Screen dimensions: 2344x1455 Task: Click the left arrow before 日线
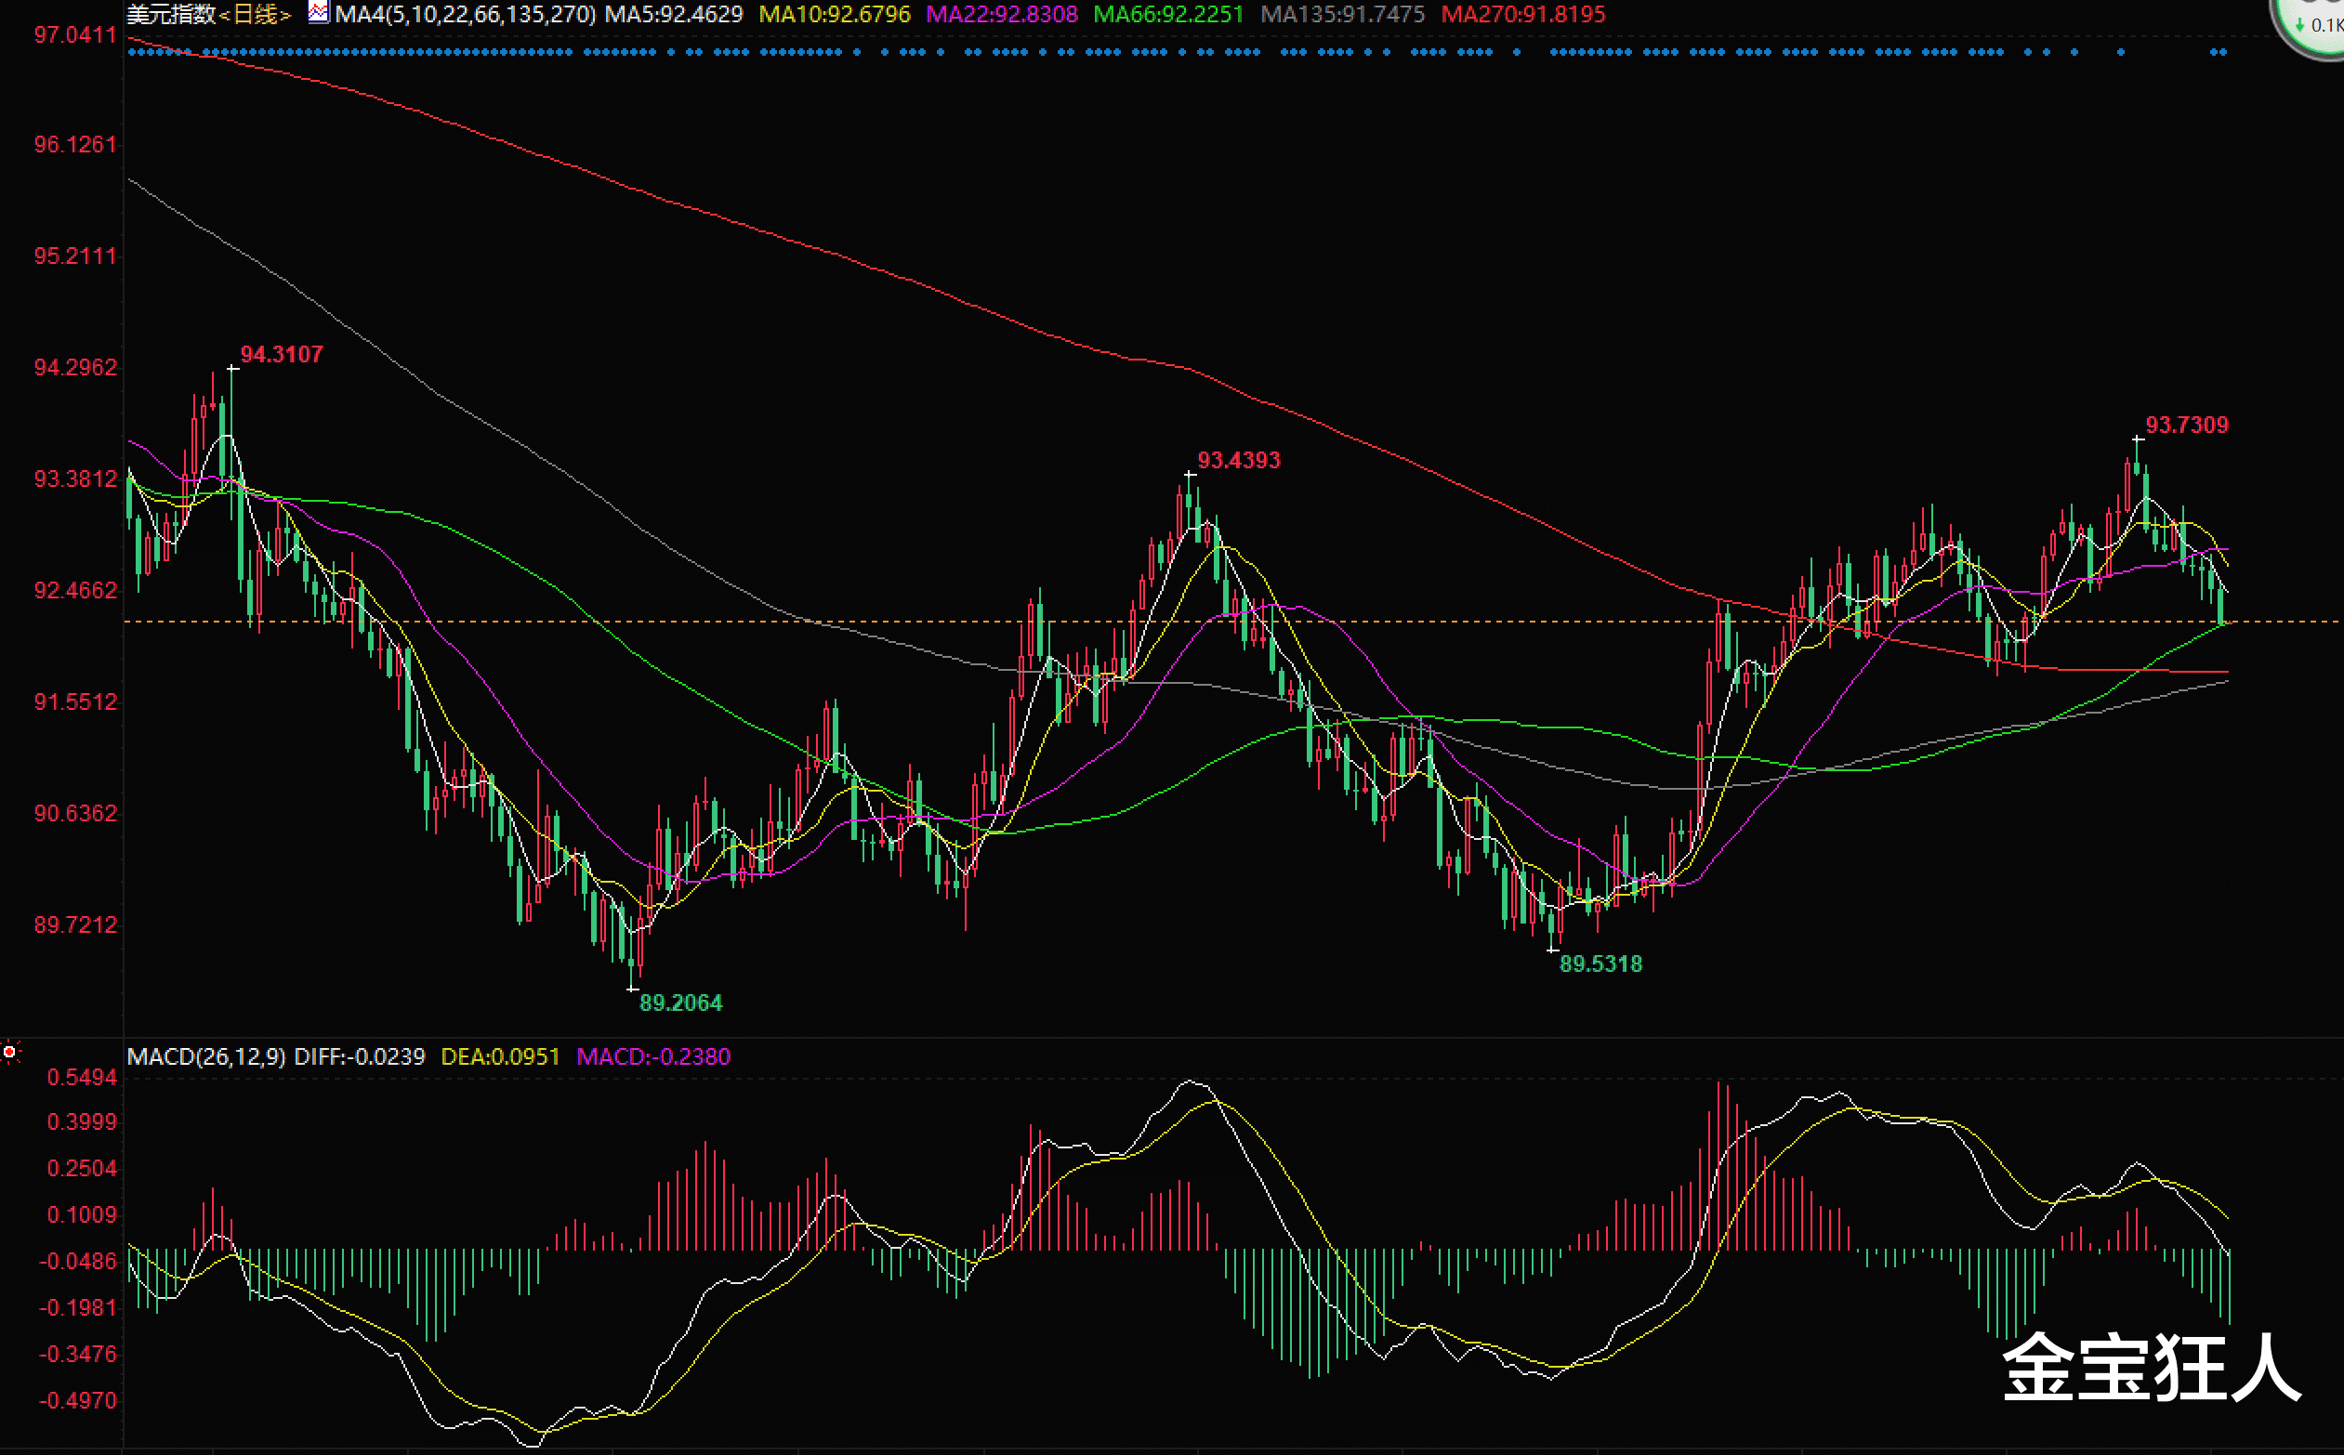point(224,16)
